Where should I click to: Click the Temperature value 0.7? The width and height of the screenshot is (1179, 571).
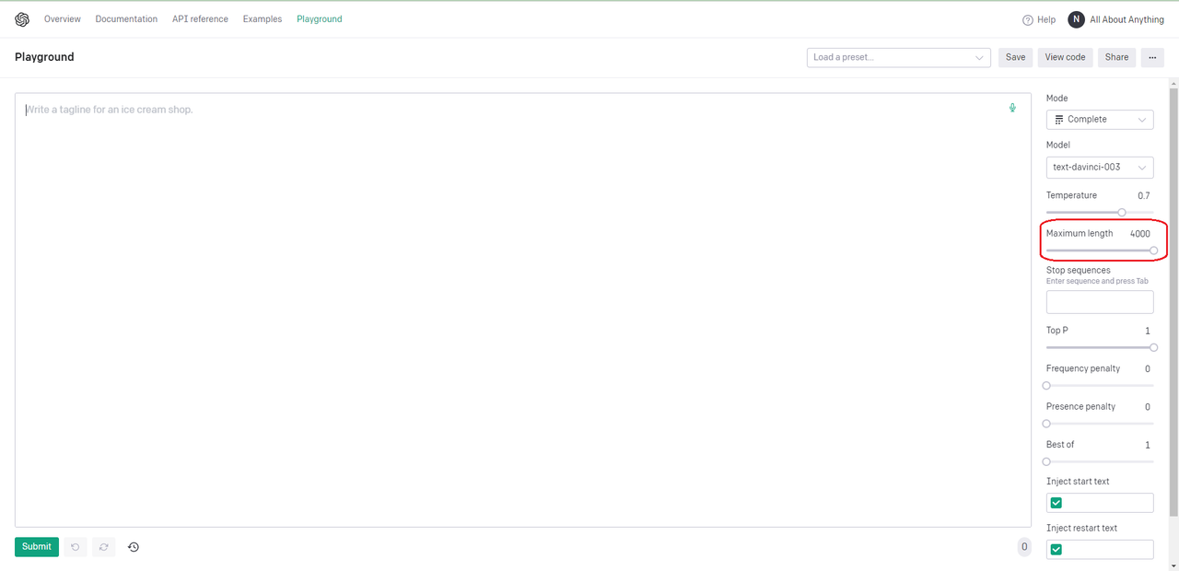pos(1143,196)
